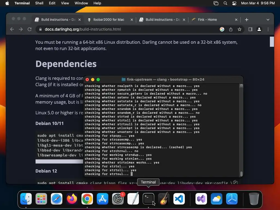Launch Firefox from the Dock
This screenshot has width=280, height=210.
72,199
